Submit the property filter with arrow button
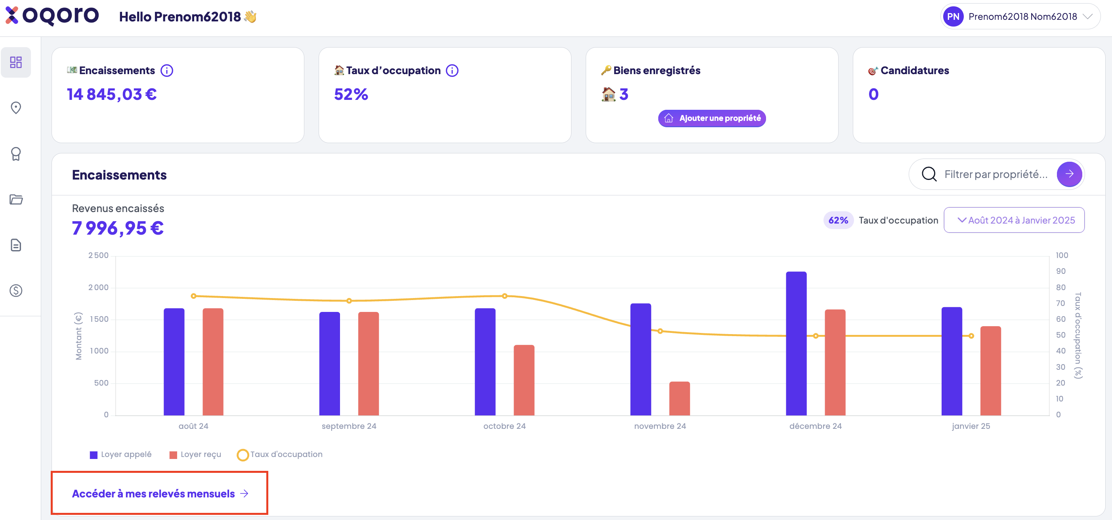 coord(1069,174)
